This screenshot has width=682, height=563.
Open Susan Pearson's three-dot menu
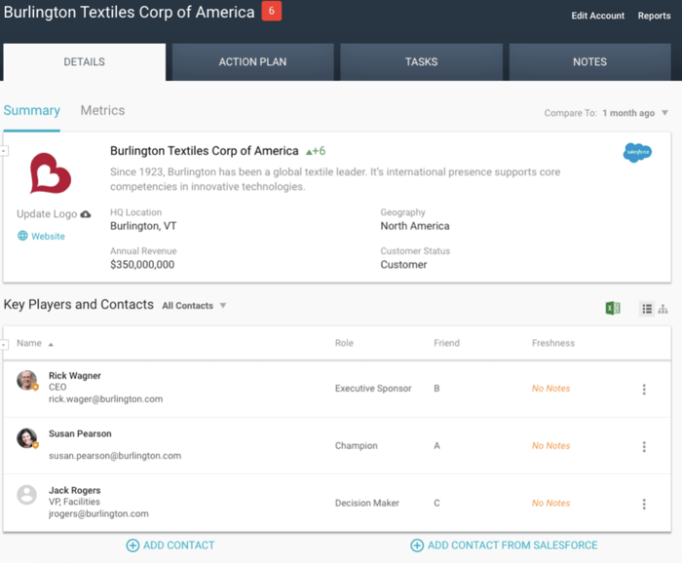[644, 447]
